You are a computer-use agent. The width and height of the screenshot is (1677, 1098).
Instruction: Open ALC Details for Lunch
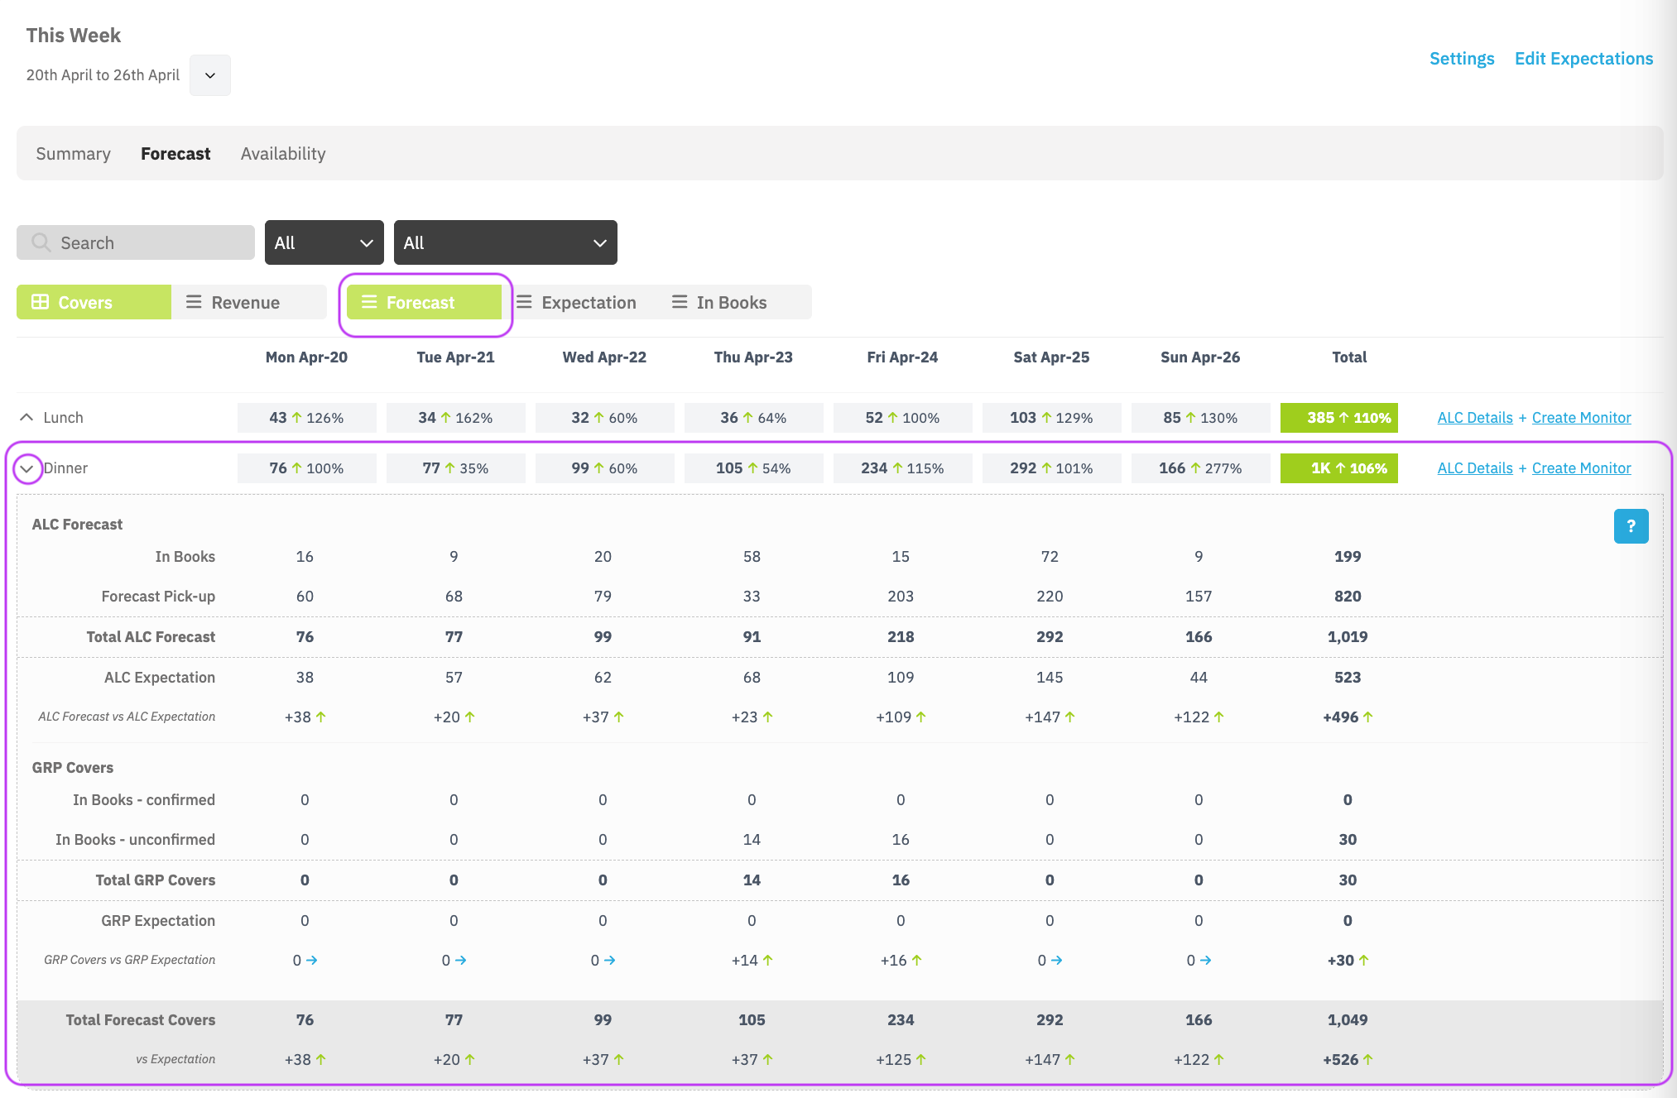pos(1474,418)
